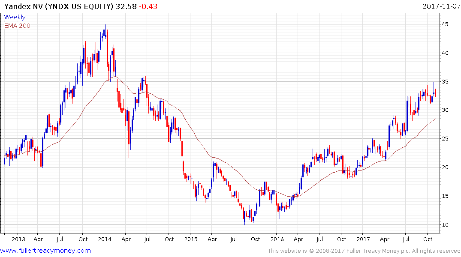
Task: Click the price change value -0.43
Action: (148, 6)
